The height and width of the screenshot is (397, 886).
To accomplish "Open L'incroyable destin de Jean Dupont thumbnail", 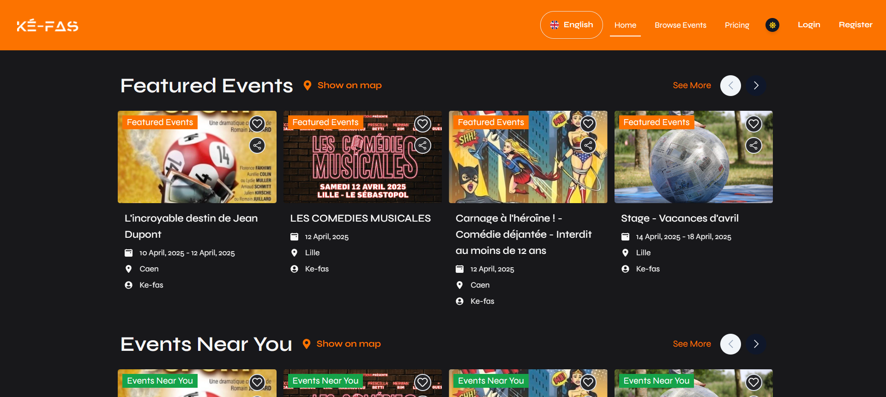I will (x=197, y=157).
